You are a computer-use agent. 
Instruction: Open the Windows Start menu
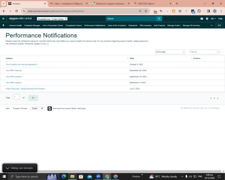click(x=4, y=176)
